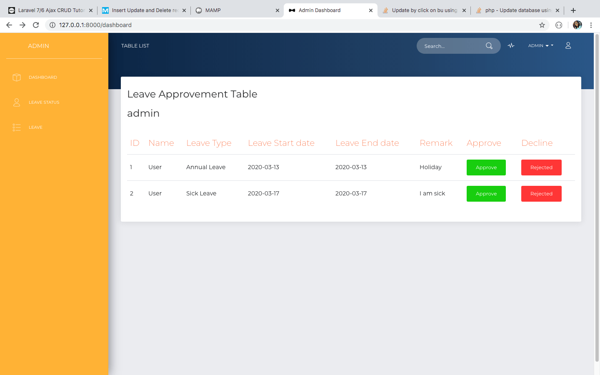Click the search magnifier icon
600x375 pixels.
489,46
